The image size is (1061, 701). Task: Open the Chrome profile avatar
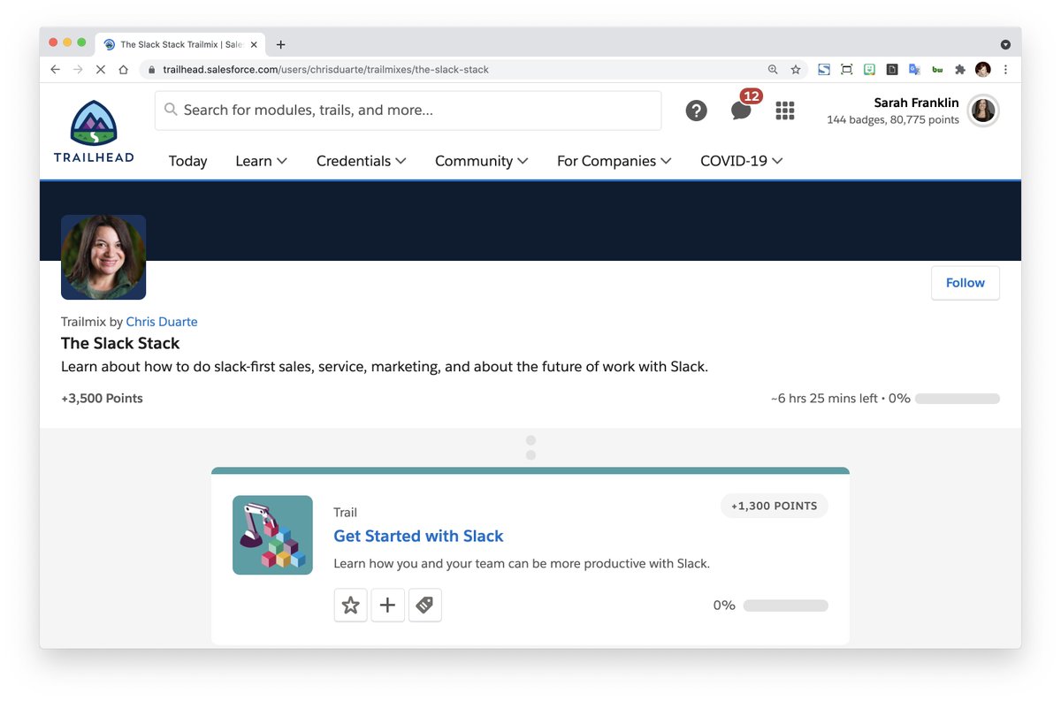(983, 69)
